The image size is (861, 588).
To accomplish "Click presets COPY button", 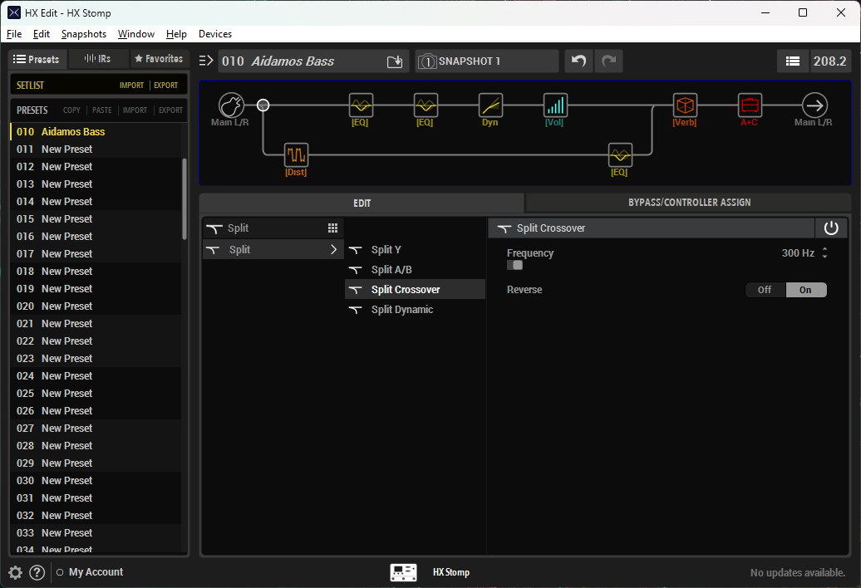I will (x=71, y=110).
